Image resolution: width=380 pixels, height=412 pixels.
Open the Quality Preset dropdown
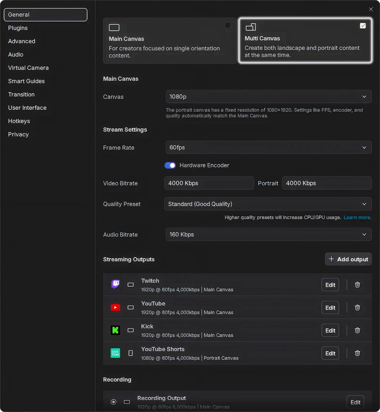coord(268,204)
